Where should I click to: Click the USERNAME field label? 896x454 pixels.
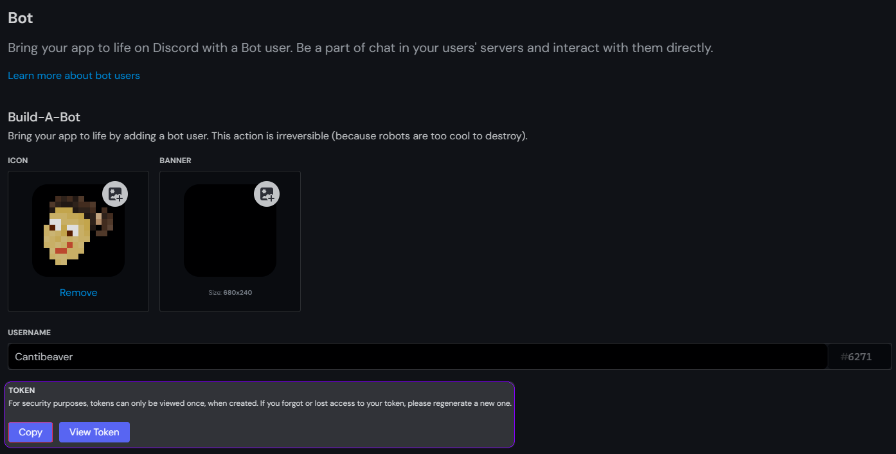[29, 333]
